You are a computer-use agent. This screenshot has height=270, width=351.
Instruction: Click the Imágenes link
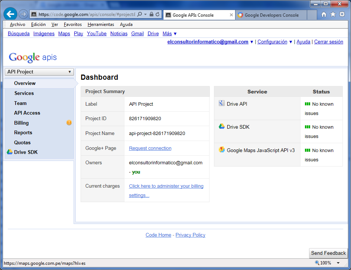click(x=44, y=33)
